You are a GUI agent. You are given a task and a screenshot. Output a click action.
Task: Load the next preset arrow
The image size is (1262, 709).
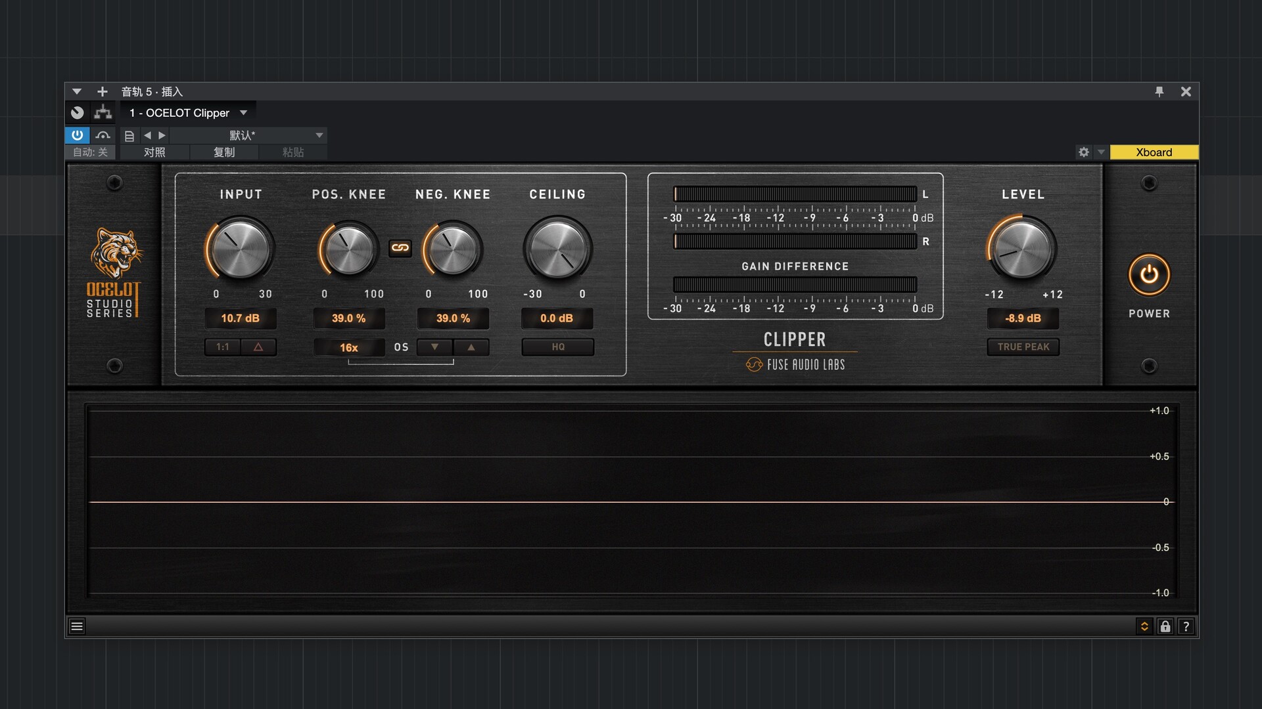click(162, 135)
